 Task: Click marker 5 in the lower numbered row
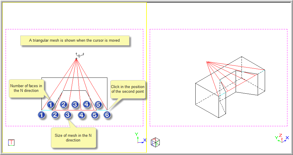(x=94, y=115)
